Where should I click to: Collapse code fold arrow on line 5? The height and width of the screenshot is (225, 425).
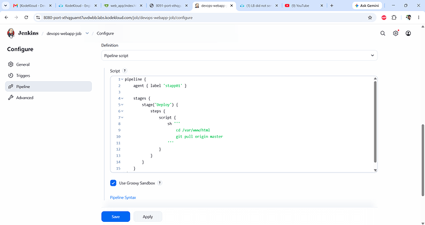[x=122, y=105]
